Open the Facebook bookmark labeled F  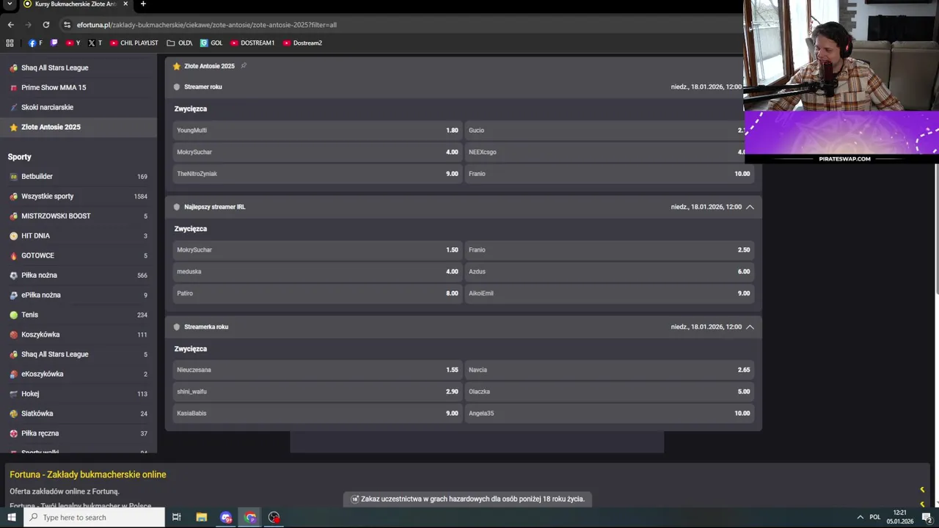coord(35,43)
